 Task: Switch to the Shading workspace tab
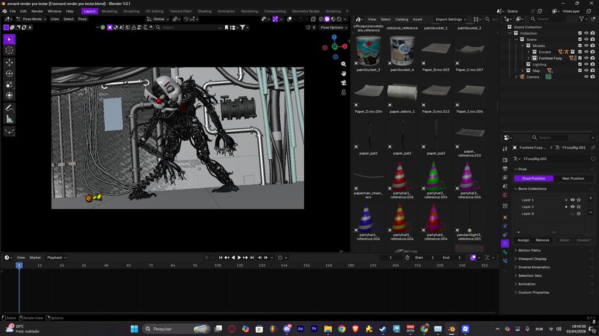tap(204, 11)
